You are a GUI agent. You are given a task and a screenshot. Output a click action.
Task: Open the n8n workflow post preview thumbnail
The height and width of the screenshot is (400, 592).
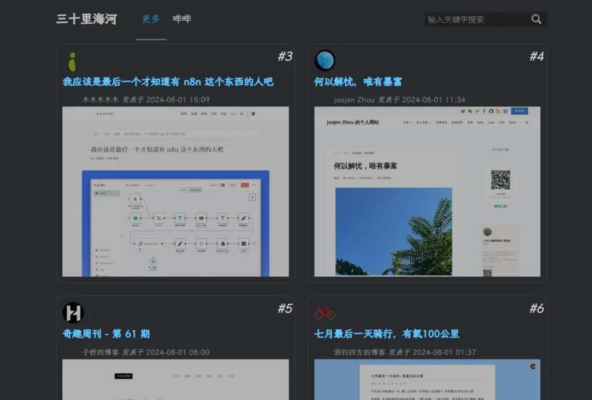[x=176, y=192]
